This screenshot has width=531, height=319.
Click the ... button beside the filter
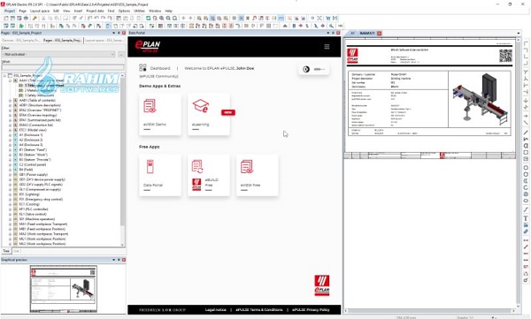click(x=121, y=54)
